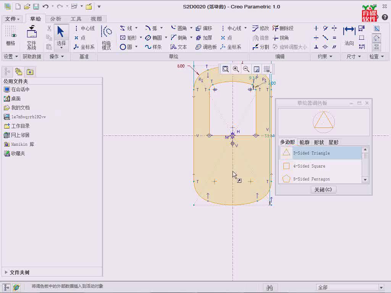
Task: Expand the 矩形 (Rectangle) dropdown arrow
Action: coord(141,37)
